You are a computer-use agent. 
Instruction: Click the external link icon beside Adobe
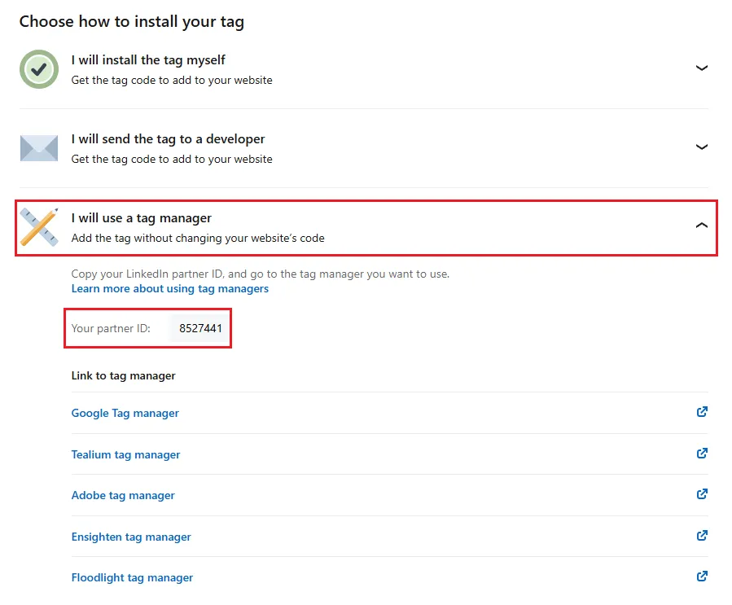(x=701, y=494)
